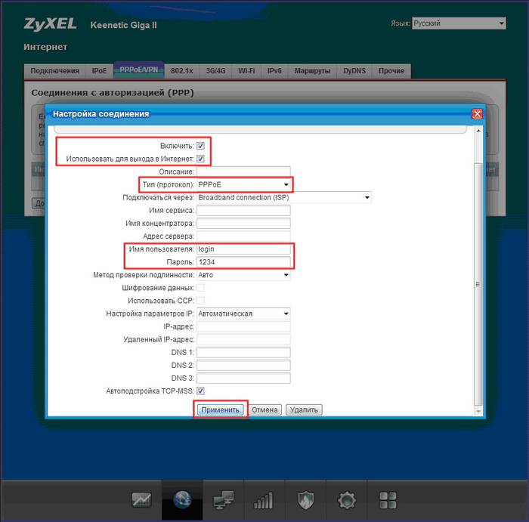Switch to the 3G/4G tab
Image resolution: width=529 pixels, height=522 pixels.
pos(215,71)
